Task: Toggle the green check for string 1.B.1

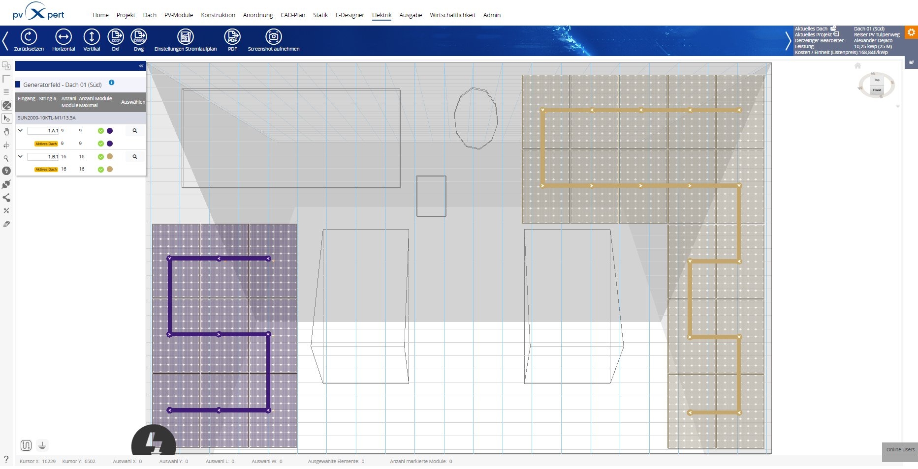Action: point(100,156)
